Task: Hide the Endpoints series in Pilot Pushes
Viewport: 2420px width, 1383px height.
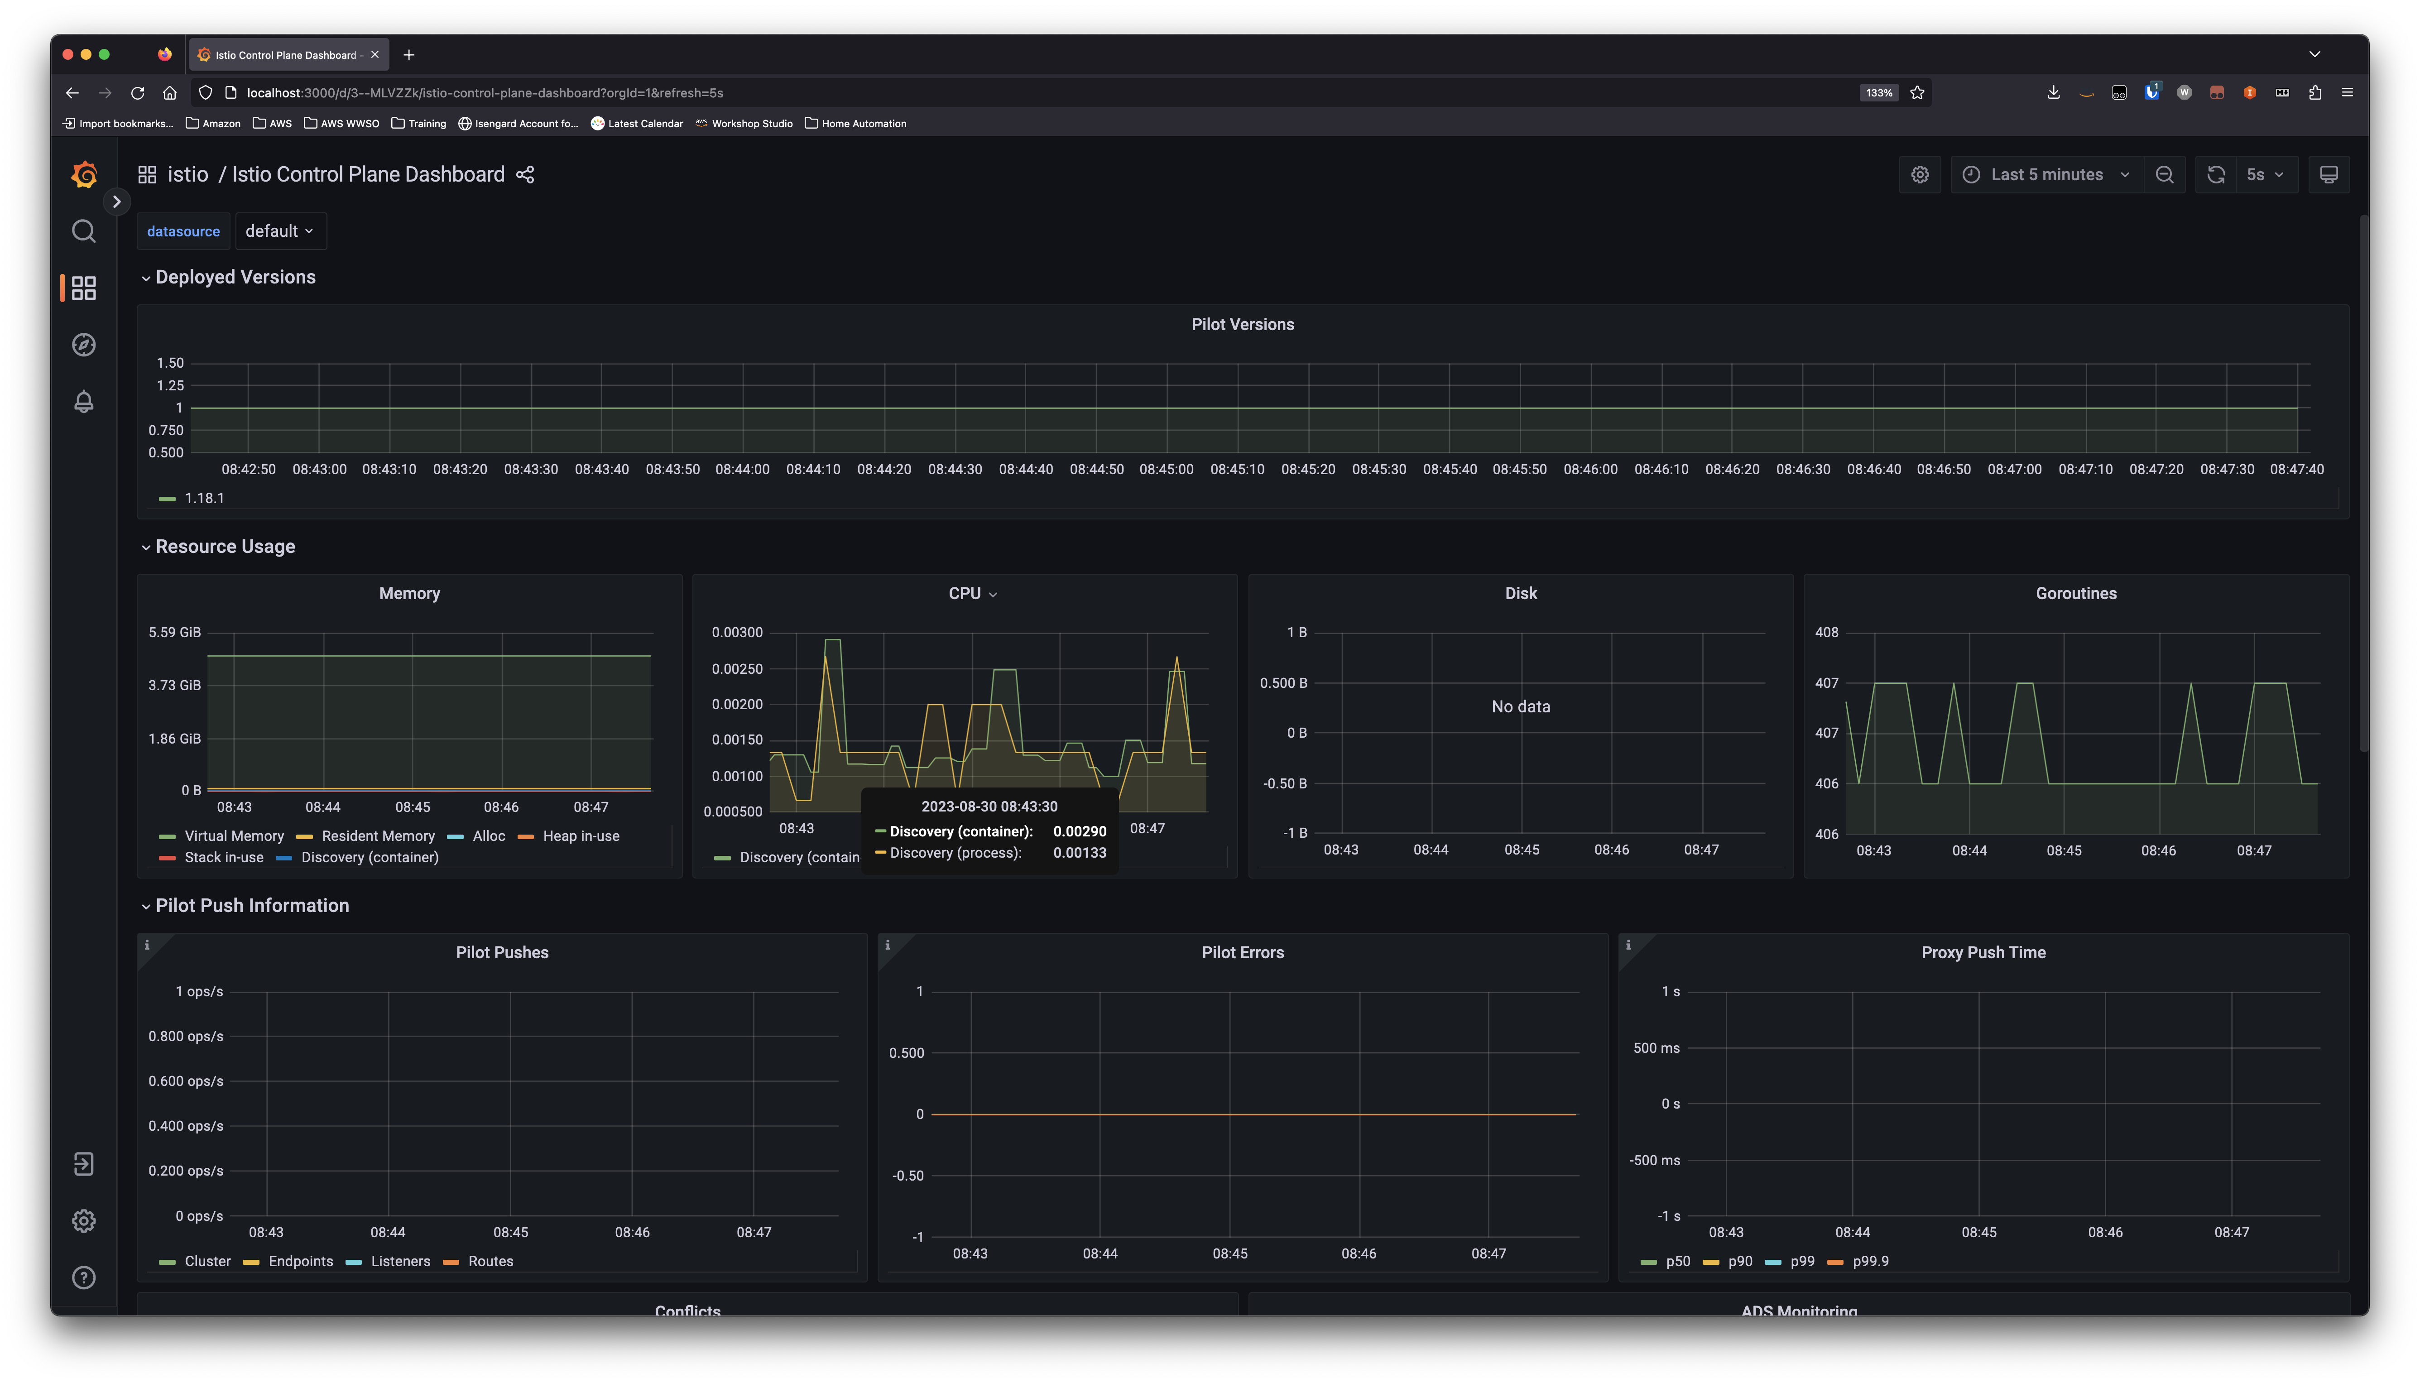Action: [x=300, y=1260]
